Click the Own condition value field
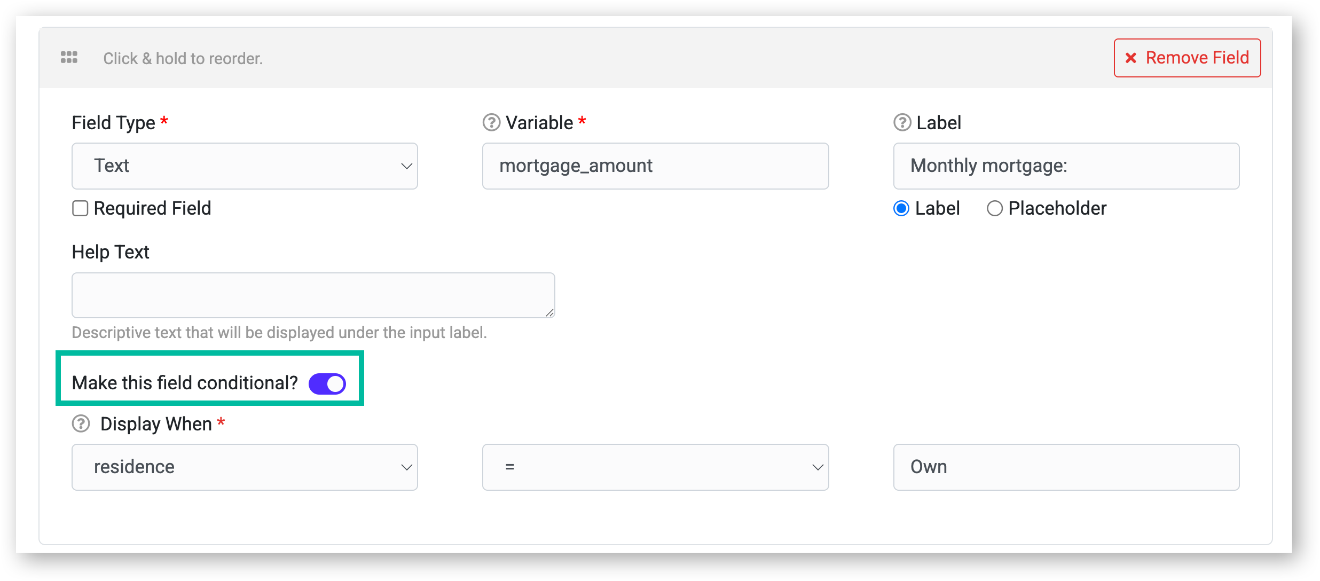Viewport: 1320px width, 581px height. (1066, 467)
